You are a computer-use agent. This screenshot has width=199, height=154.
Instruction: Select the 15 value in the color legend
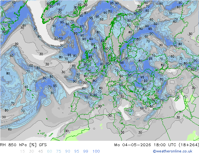pyautogui.click(x=22, y=151)
